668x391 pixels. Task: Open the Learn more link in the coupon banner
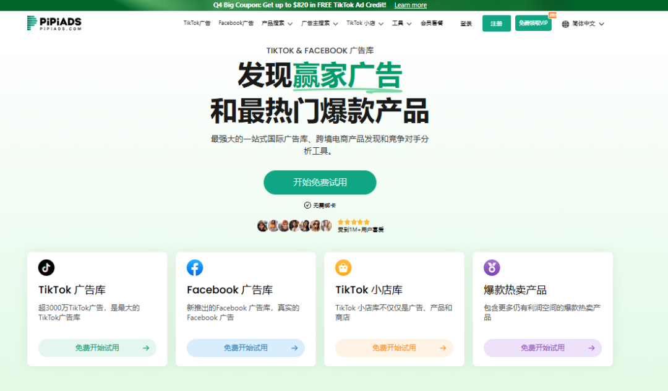[x=410, y=5]
